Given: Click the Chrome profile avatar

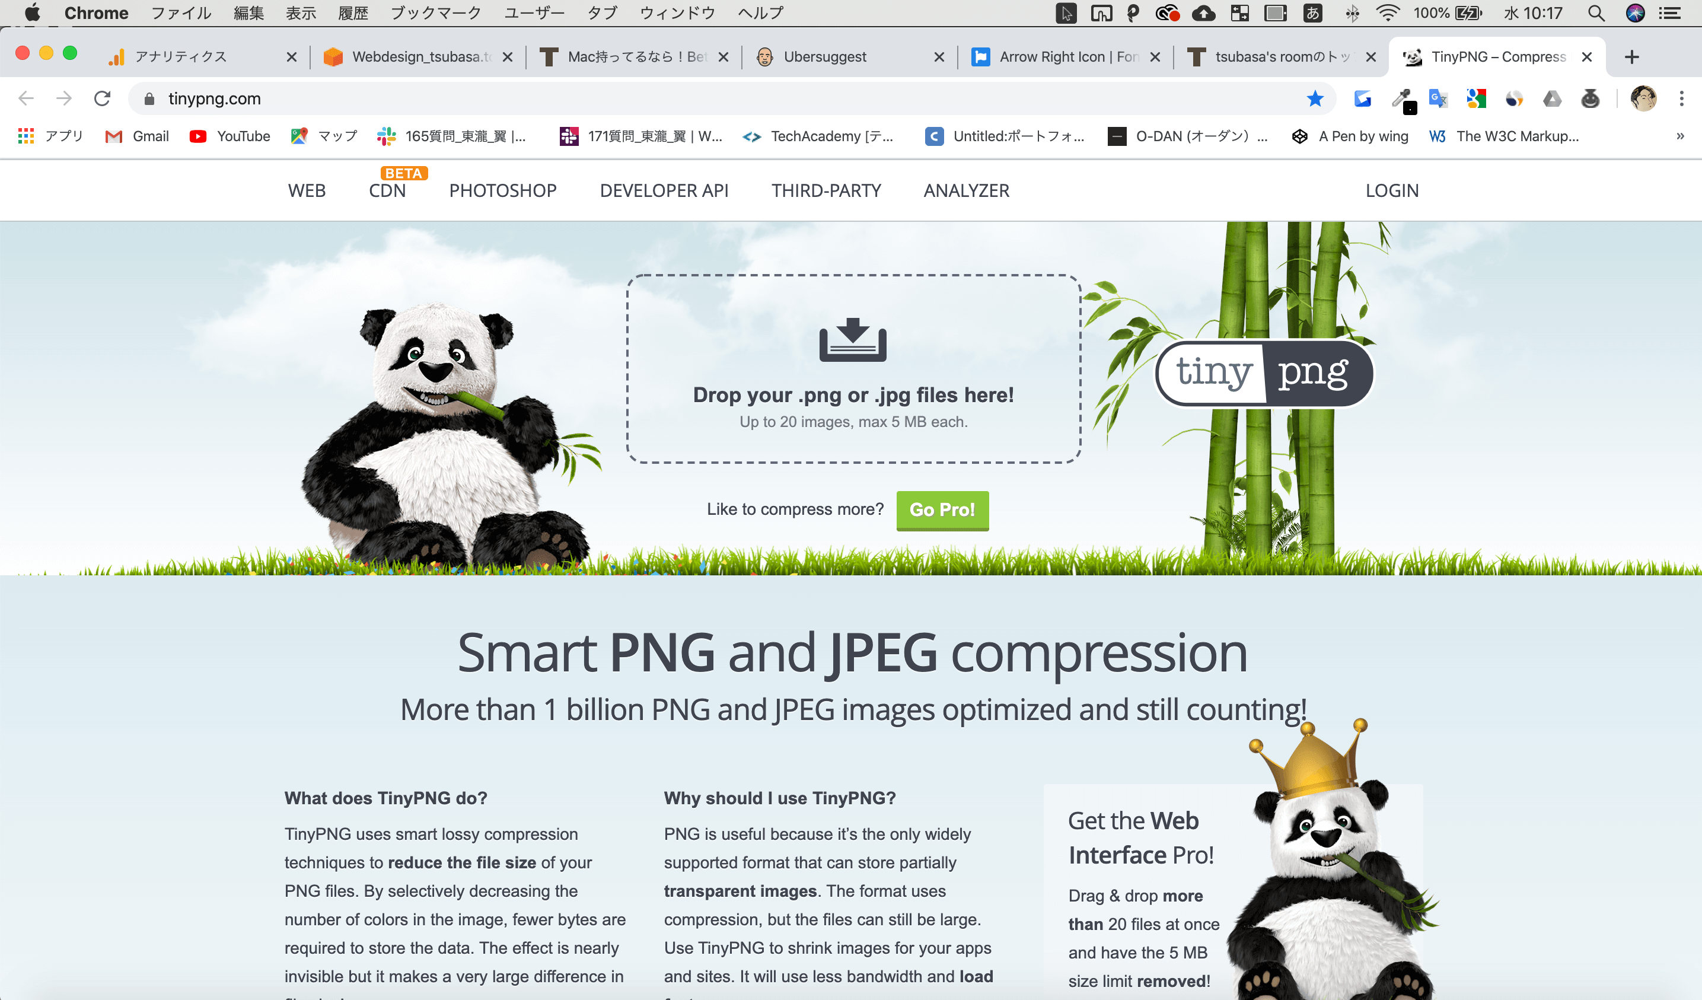Looking at the screenshot, I should point(1643,98).
